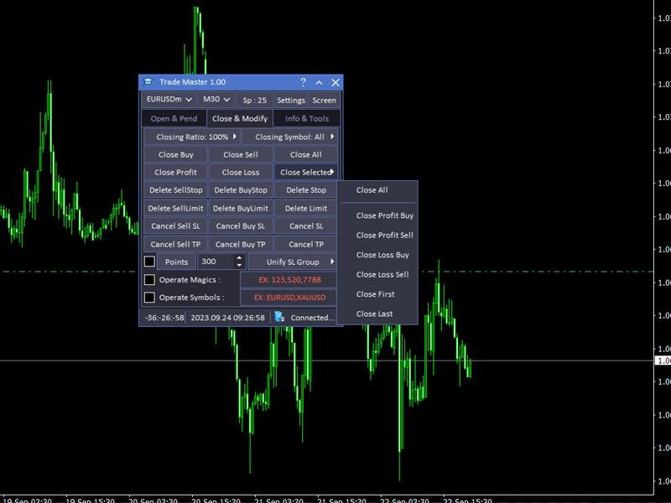
Task: Choose Close Profit Sell menu entry
Action: pos(377,236)
